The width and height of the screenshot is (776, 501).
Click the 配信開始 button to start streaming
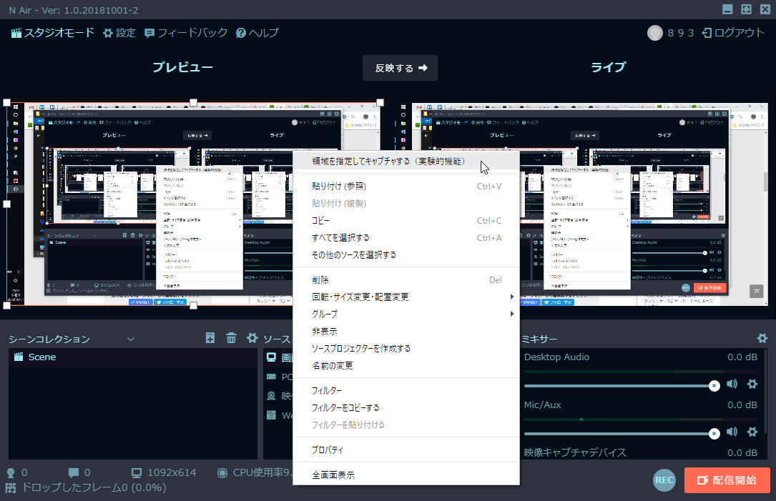click(727, 480)
